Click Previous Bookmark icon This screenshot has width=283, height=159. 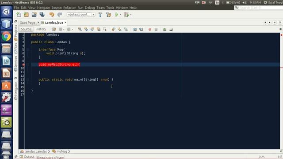(x=113, y=29)
